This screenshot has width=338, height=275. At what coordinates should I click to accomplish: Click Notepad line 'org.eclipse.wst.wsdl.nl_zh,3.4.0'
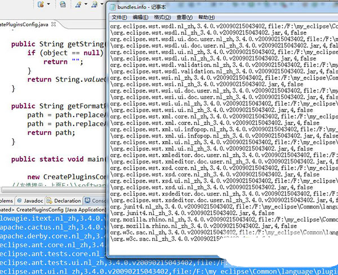[224, 26]
